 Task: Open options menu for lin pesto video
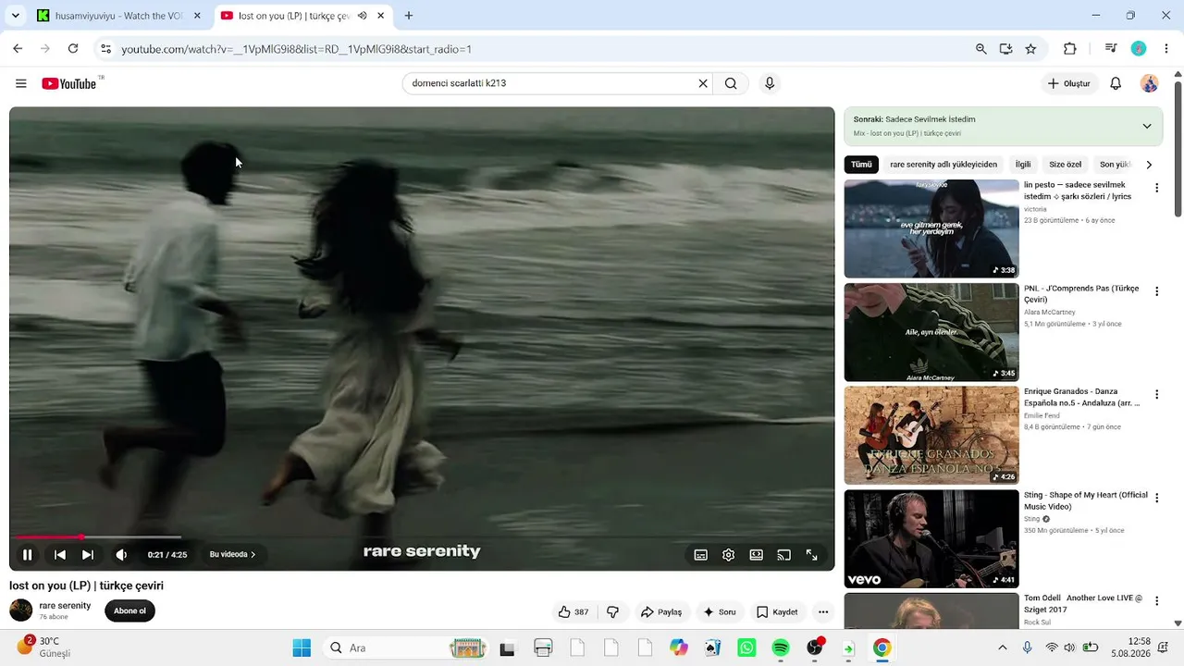(1156, 188)
